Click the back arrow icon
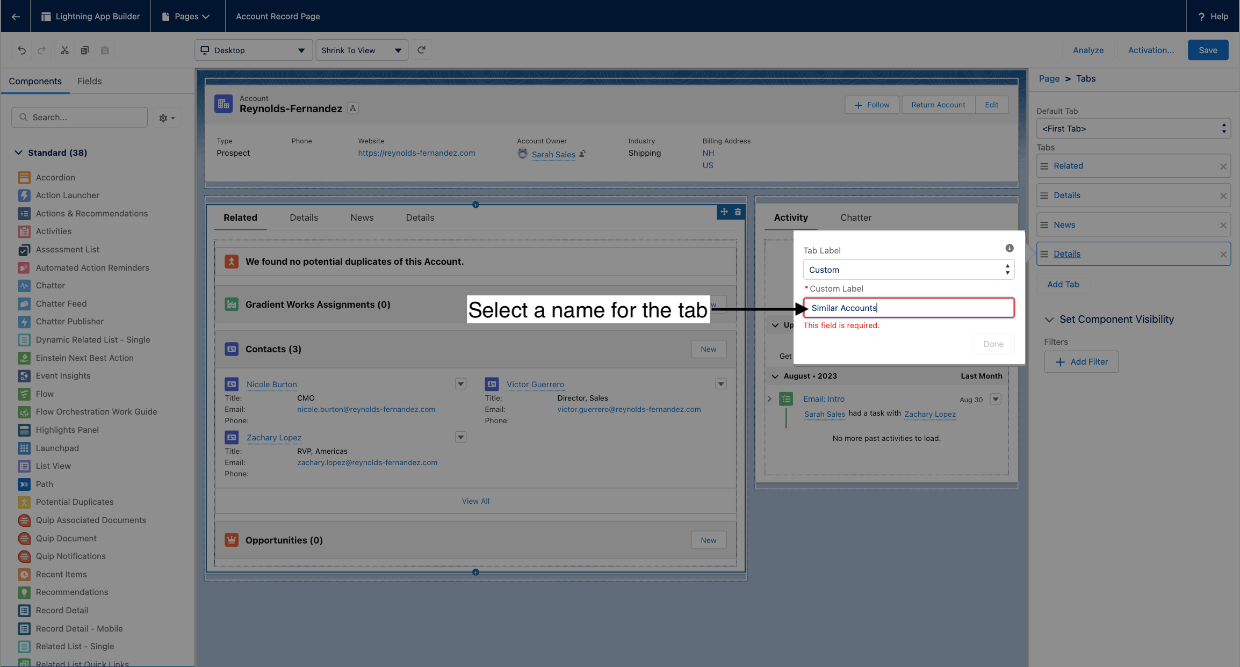This screenshot has width=1240, height=667. 16,16
